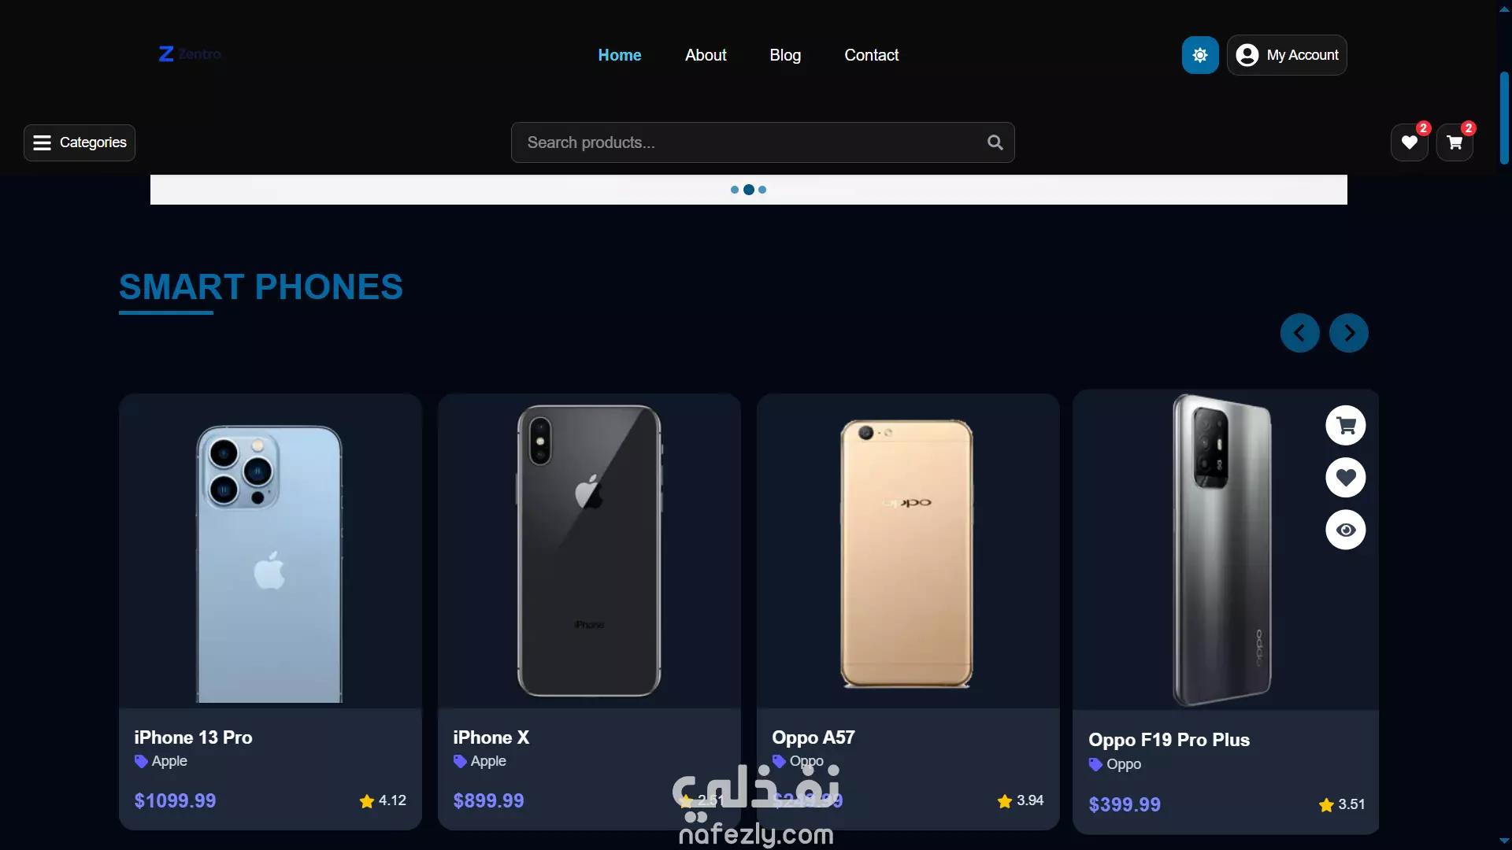Show previous smart phones with left chevron
This screenshot has height=850, width=1512.
click(x=1300, y=333)
